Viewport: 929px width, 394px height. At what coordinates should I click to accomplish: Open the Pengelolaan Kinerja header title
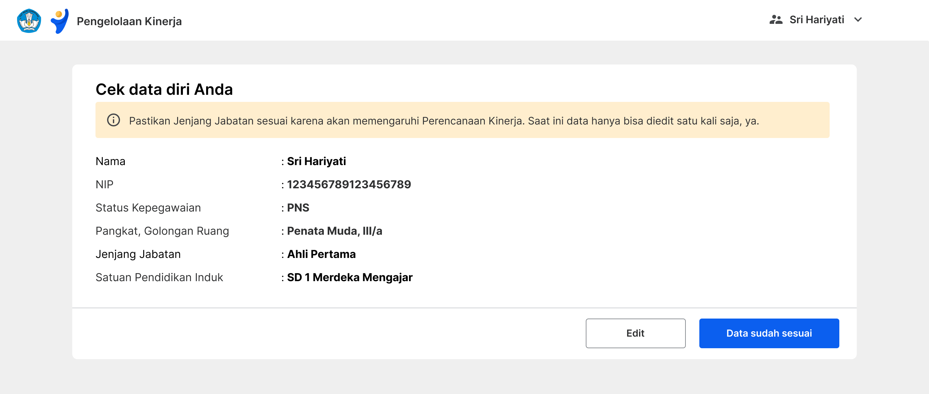coord(129,21)
